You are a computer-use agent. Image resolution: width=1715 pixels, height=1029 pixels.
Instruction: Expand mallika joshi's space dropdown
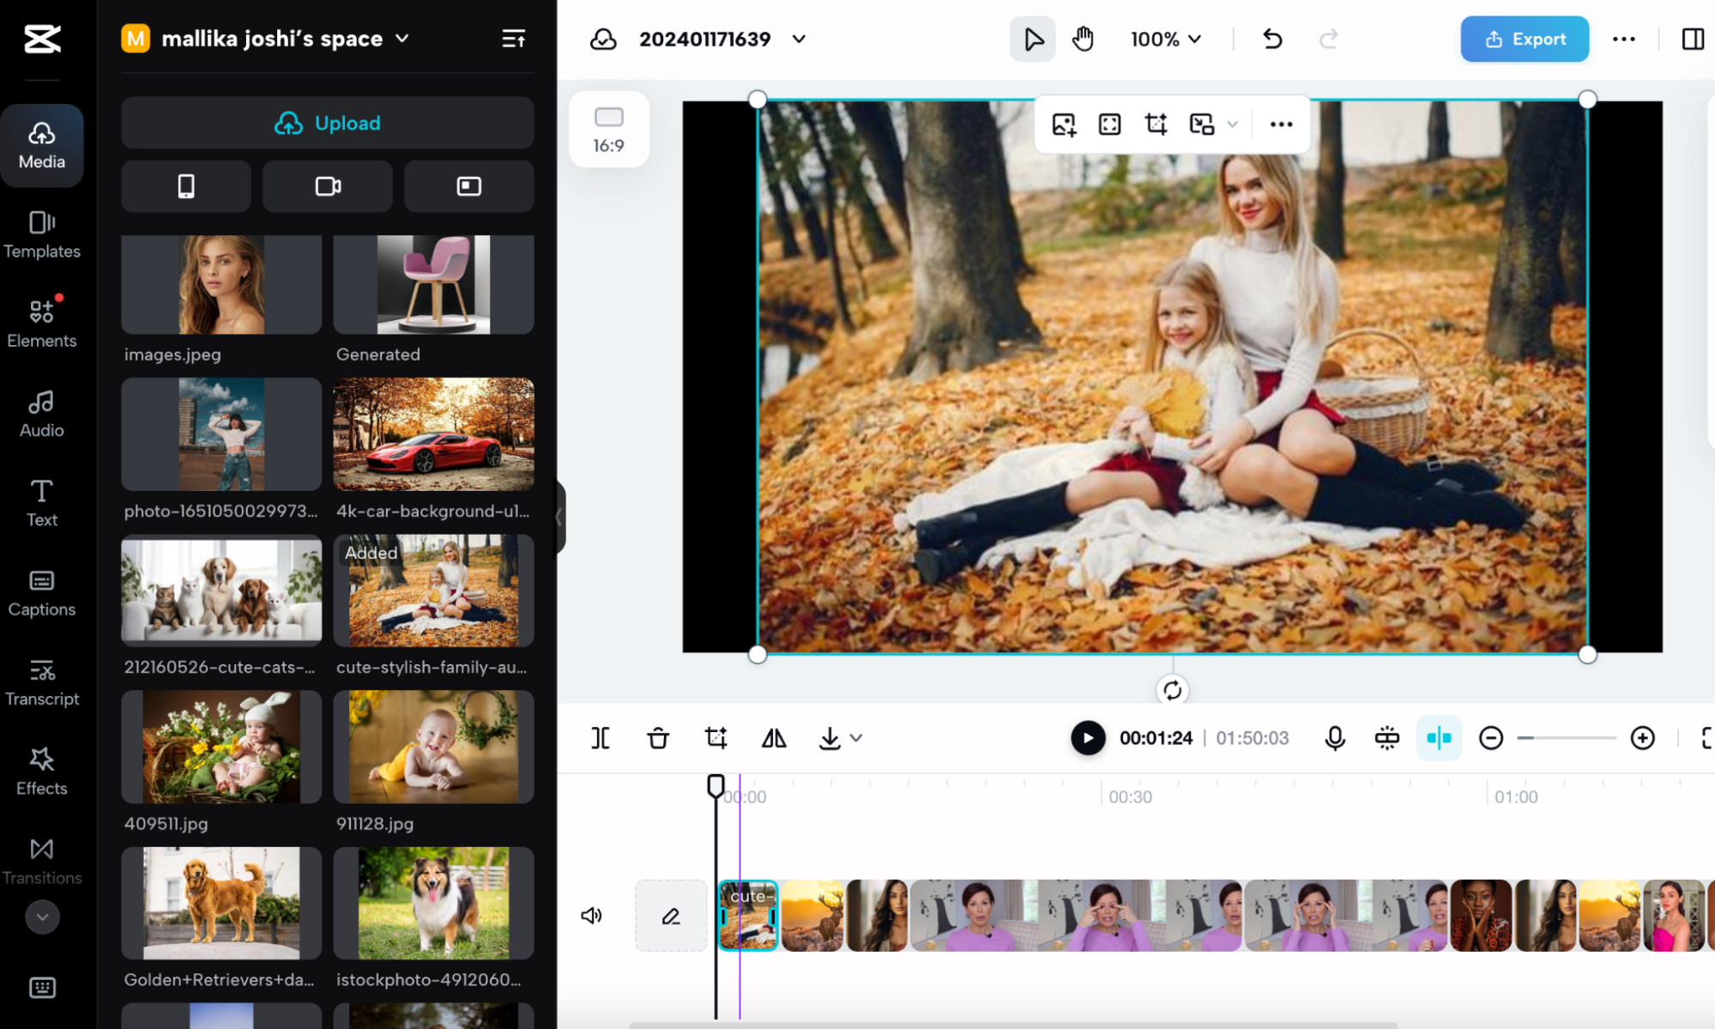(402, 39)
